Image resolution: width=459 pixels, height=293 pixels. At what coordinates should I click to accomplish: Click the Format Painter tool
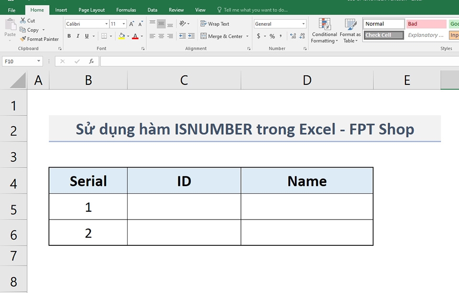pos(39,39)
